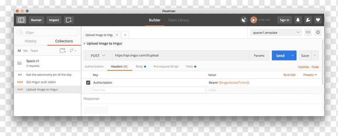Viewport: 338px width, 136px height.
Task: Expand the Send options arrow
Action: click(292, 56)
